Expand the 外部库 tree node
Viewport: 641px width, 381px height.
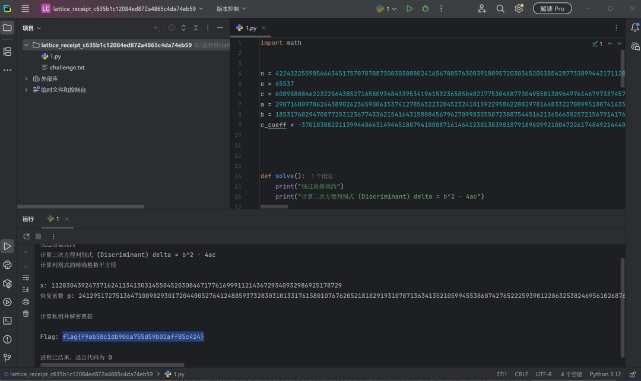[26, 78]
